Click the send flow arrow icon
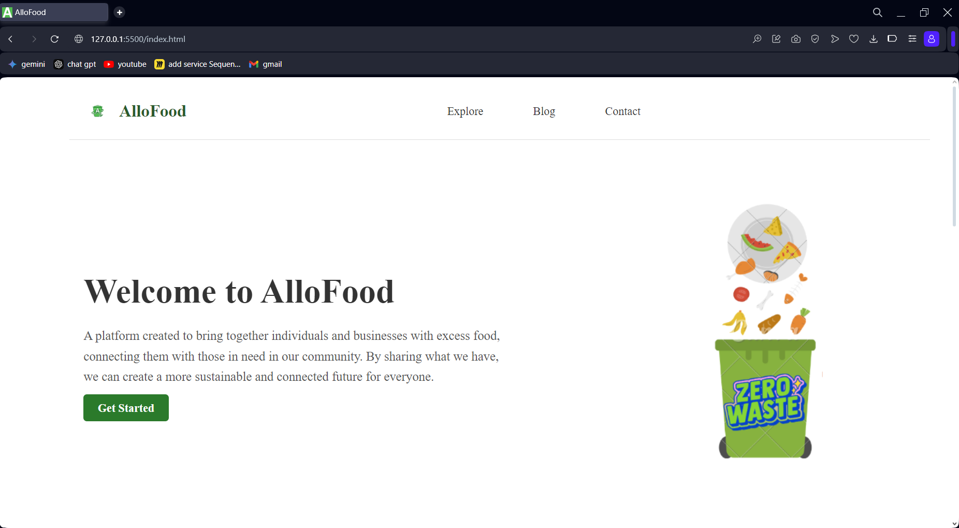Image resolution: width=959 pixels, height=528 pixels. pos(835,39)
